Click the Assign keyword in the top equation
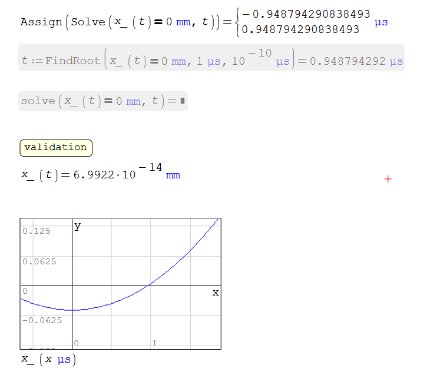Viewport: 427px width, 375px height. point(41,22)
